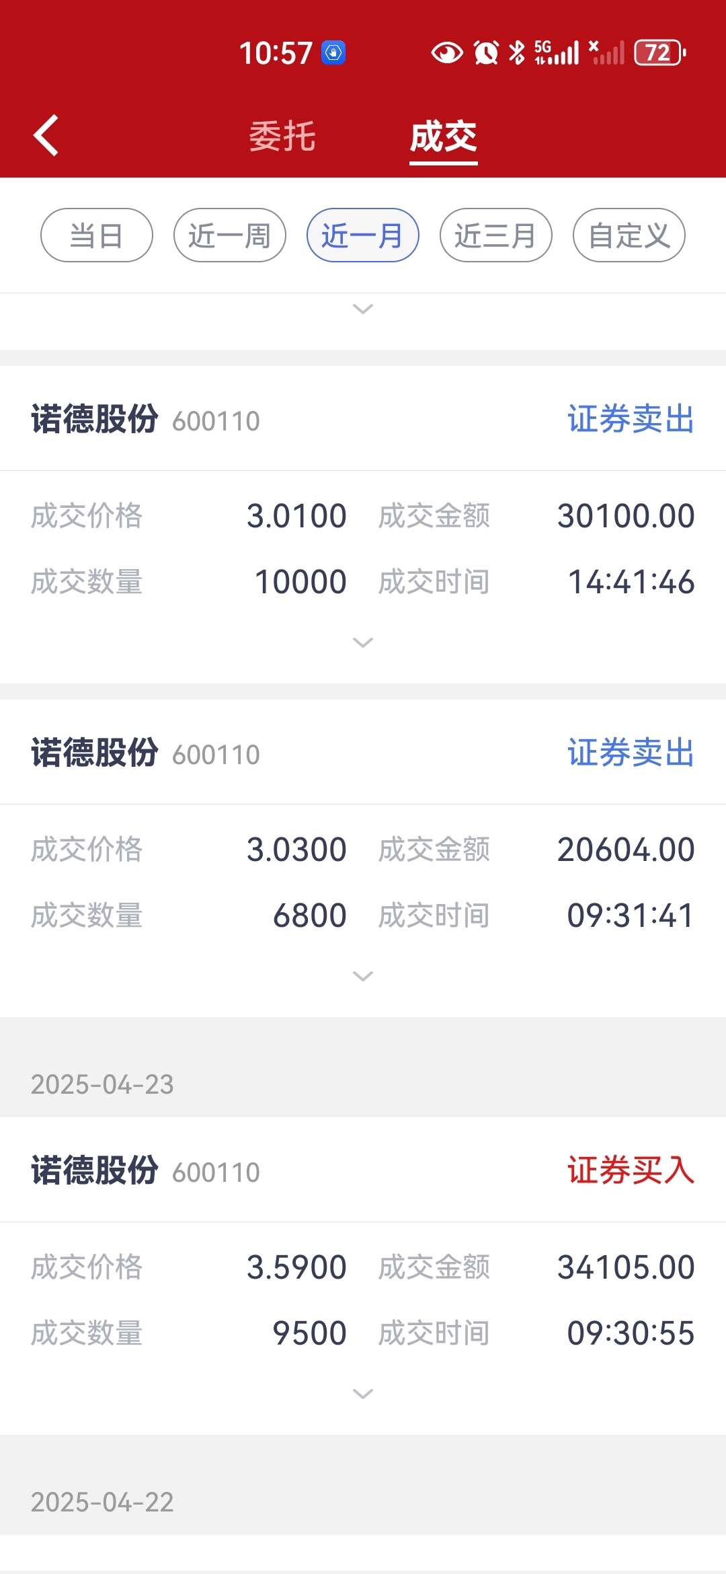Screen dimensions: 726x1574
Task: Tap the battery level indicator
Action: tap(660, 52)
